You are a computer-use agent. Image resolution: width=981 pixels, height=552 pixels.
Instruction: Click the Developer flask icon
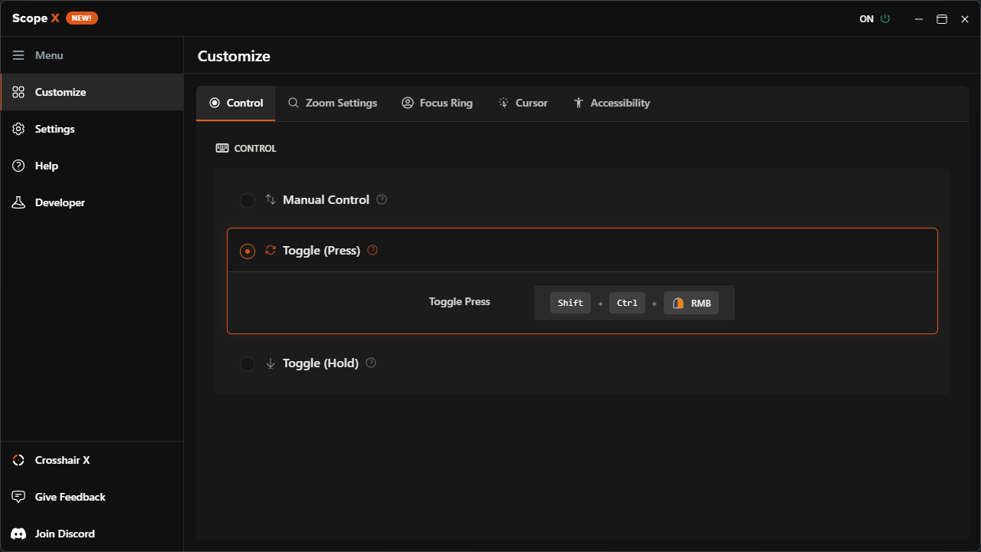pyautogui.click(x=18, y=202)
